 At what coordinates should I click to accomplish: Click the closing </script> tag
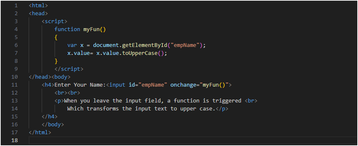click(x=69, y=69)
